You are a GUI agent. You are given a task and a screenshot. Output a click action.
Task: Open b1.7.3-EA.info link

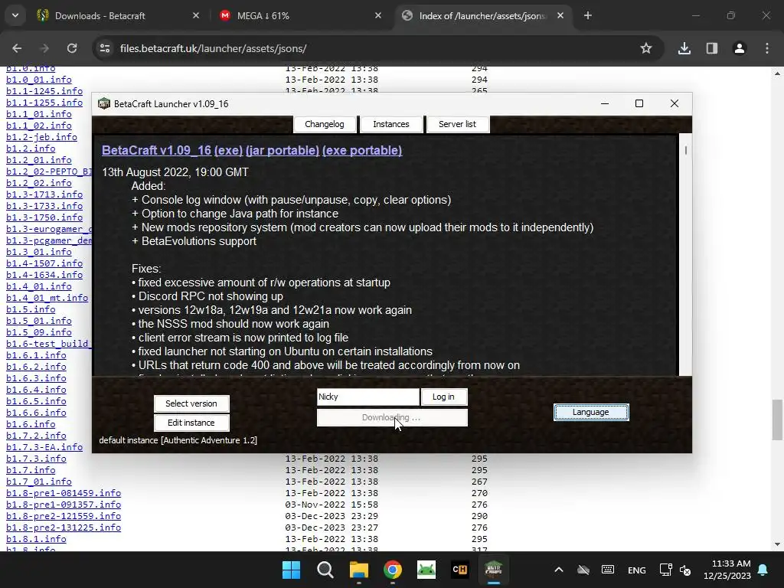pyautogui.click(x=44, y=447)
